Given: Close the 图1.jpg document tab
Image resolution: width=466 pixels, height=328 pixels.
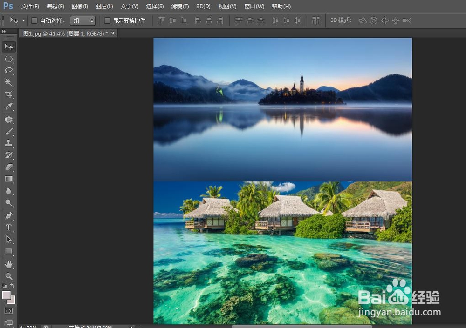Looking at the screenshot, I should (x=113, y=33).
